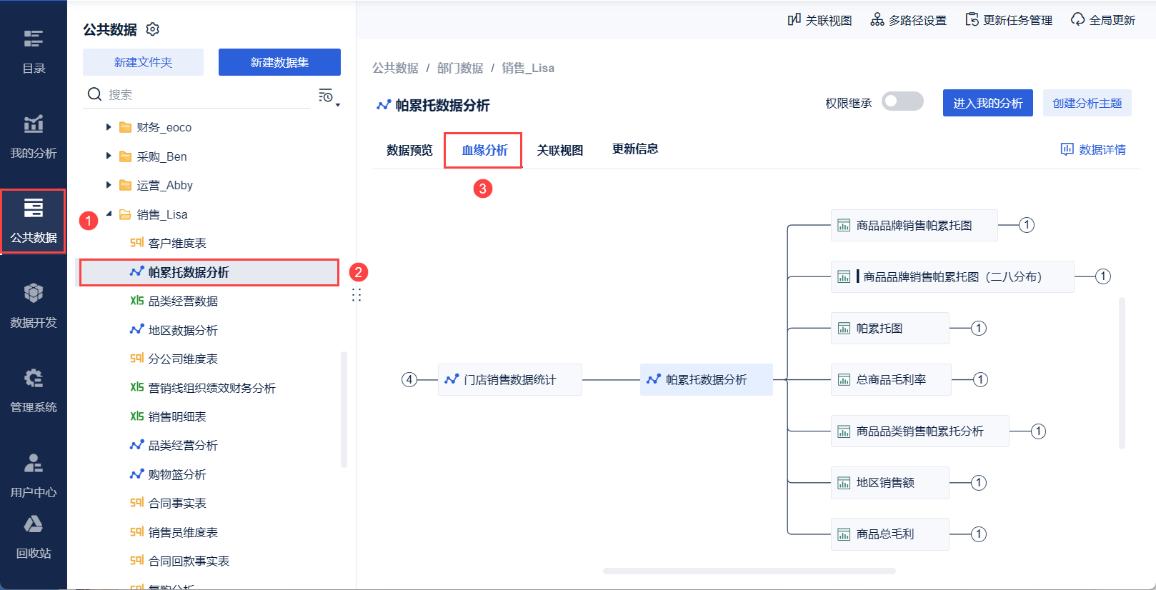Click the horizontal scrollbar under lineage graph

tap(749, 571)
